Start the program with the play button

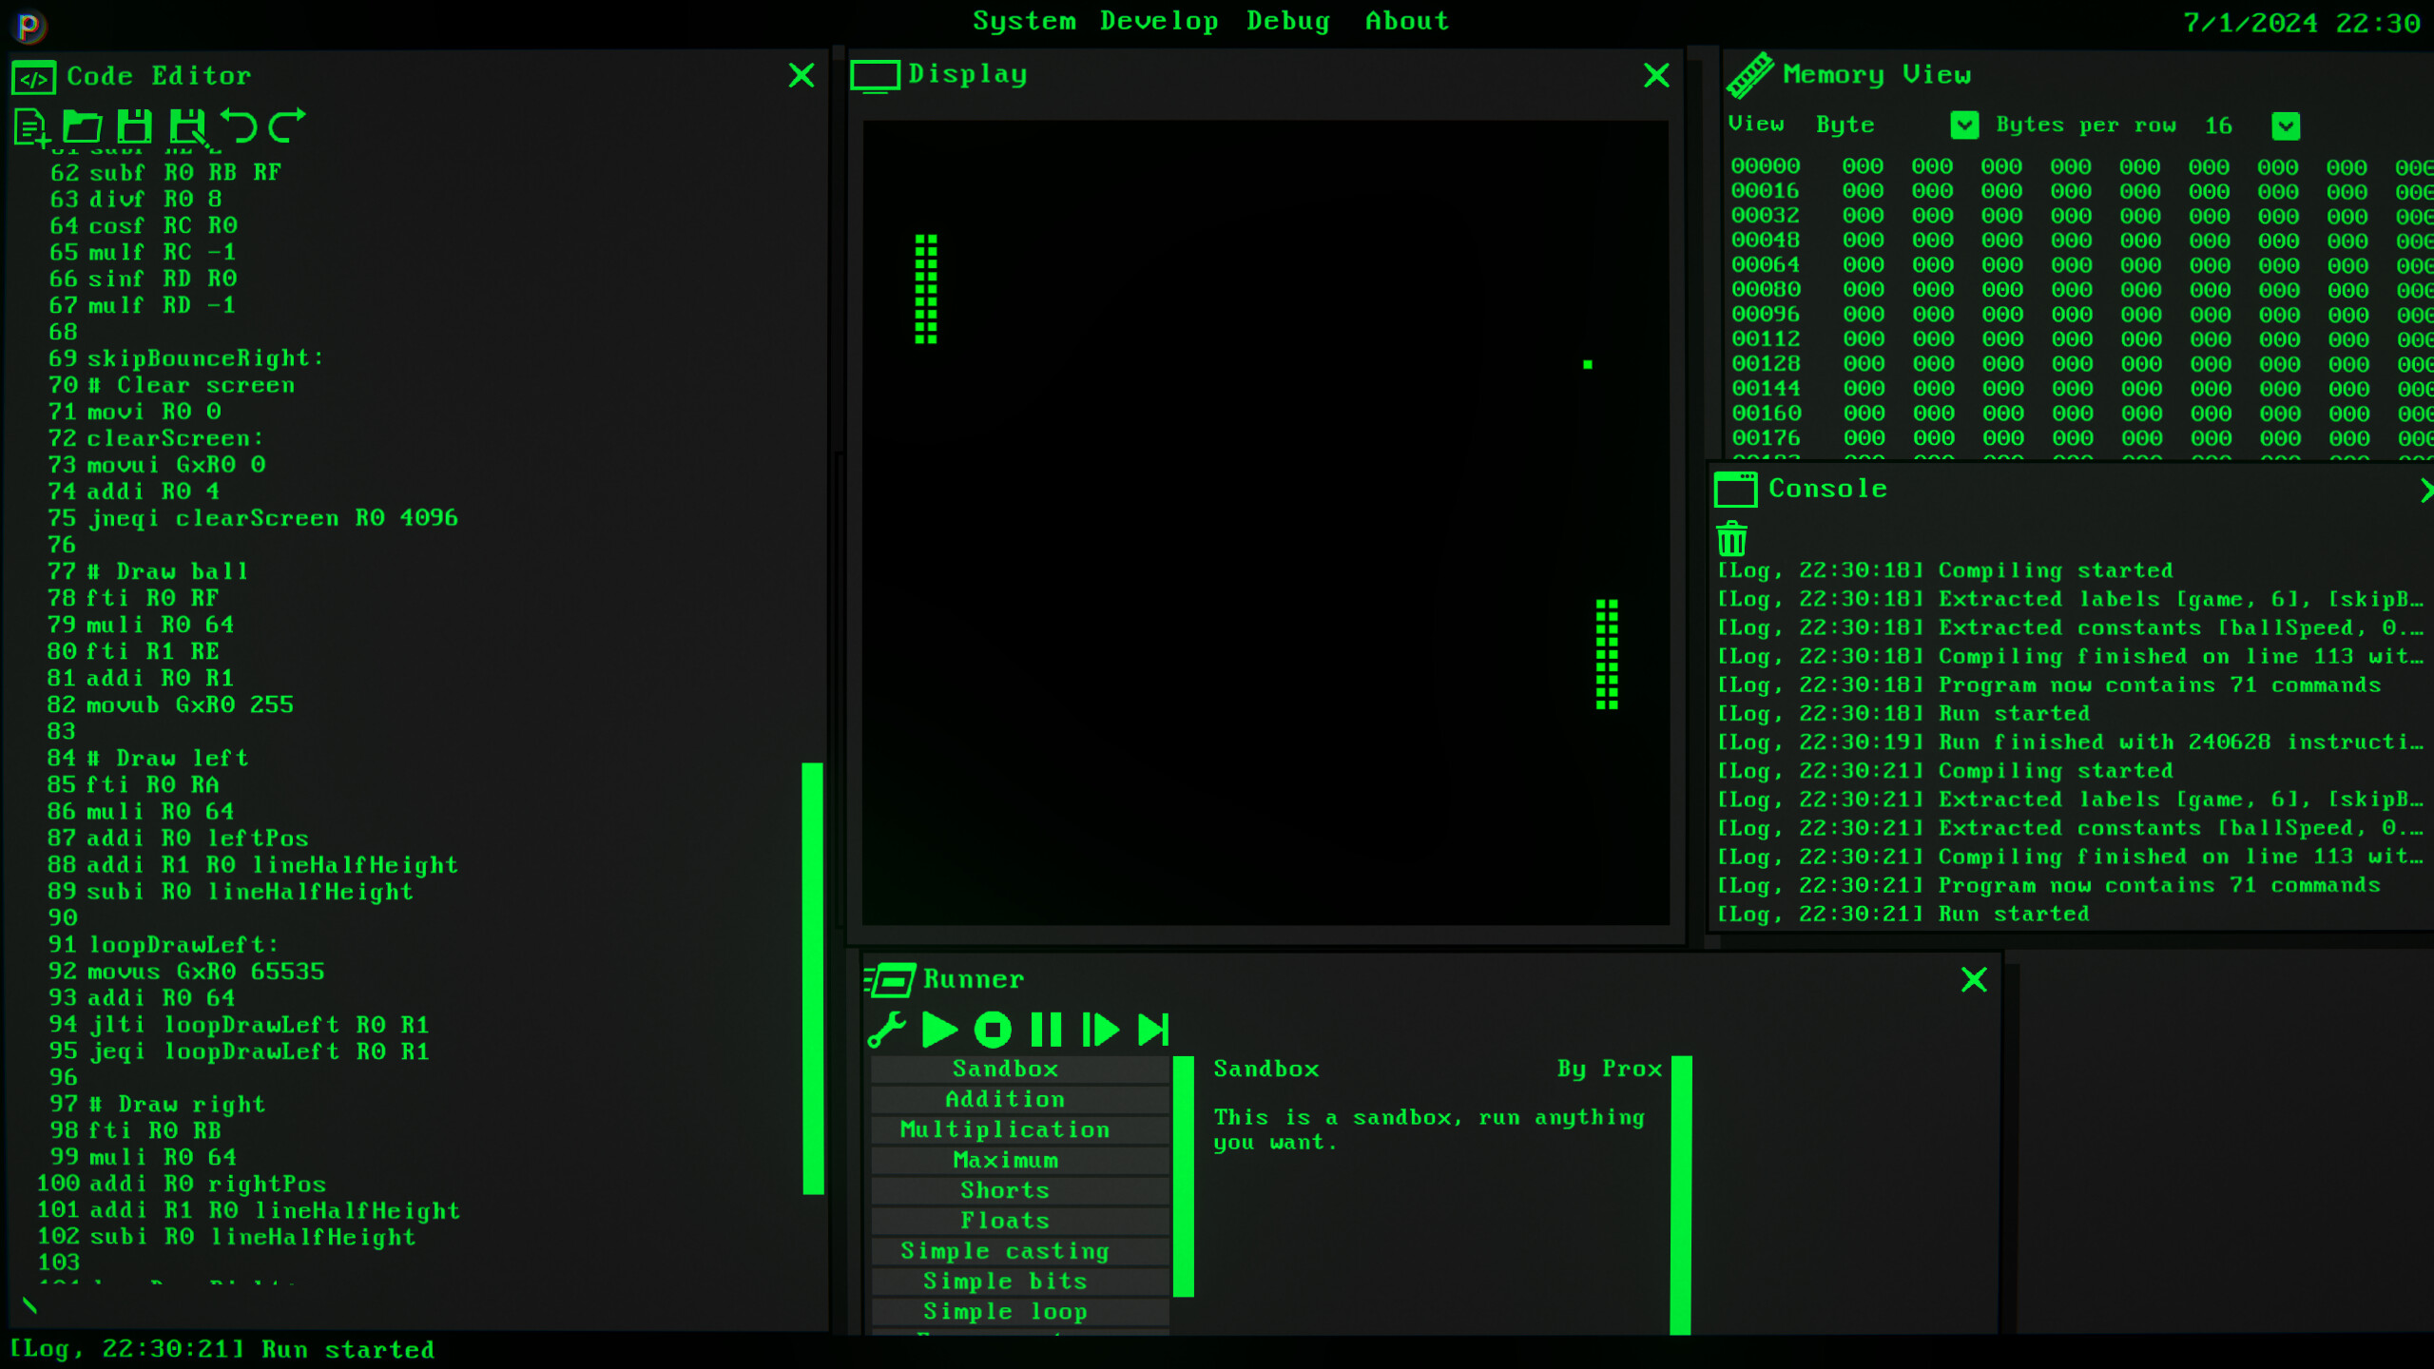(x=939, y=1028)
